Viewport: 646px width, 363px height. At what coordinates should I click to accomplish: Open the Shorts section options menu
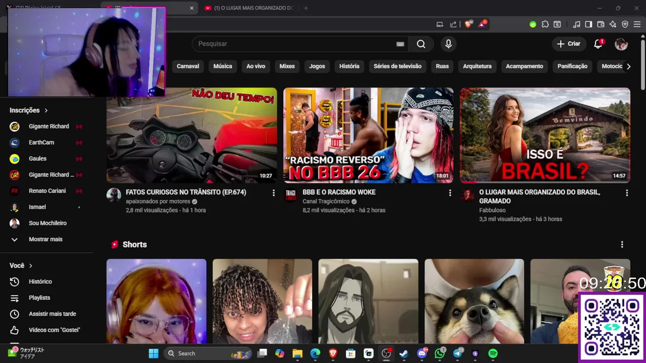point(622,244)
